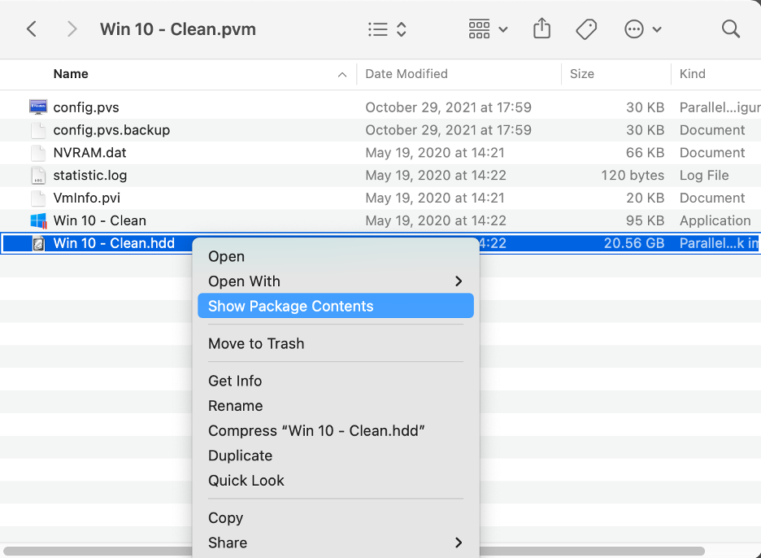Choose Compress “Win 10 - Clean.hdd”
The image size is (761, 558).
(x=316, y=431)
